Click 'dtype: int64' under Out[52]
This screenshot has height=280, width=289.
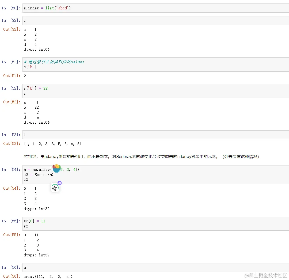(x=37, y=123)
